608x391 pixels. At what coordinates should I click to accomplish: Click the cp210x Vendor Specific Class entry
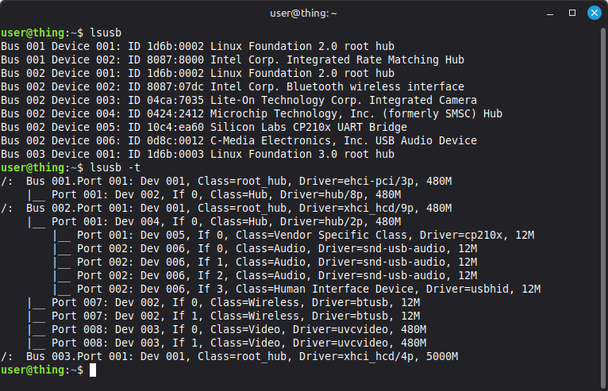[283, 236]
